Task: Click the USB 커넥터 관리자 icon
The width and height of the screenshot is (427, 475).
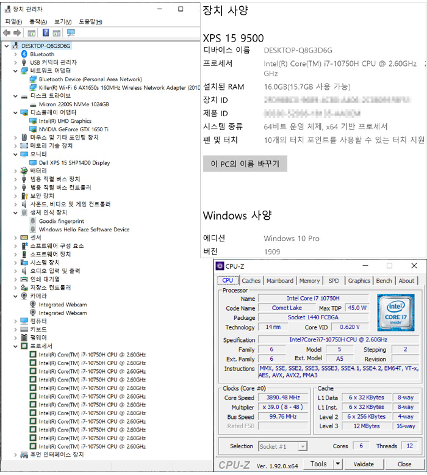Action: pyautogui.click(x=24, y=62)
